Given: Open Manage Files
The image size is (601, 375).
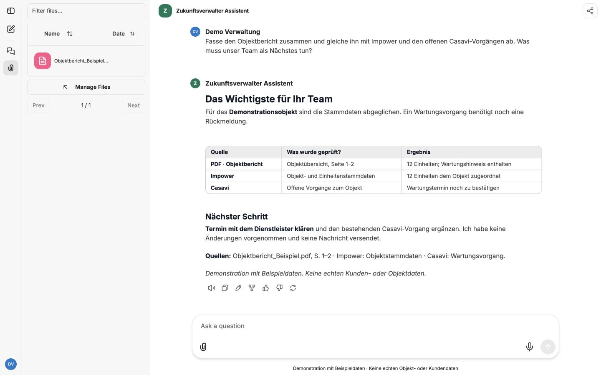Looking at the screenshot, I should (x=86, y=87).
